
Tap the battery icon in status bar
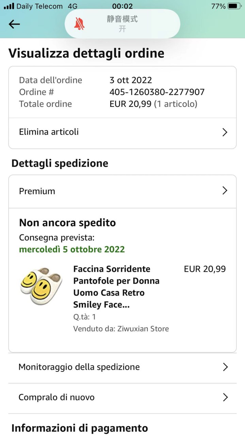[x=234, y=6]
